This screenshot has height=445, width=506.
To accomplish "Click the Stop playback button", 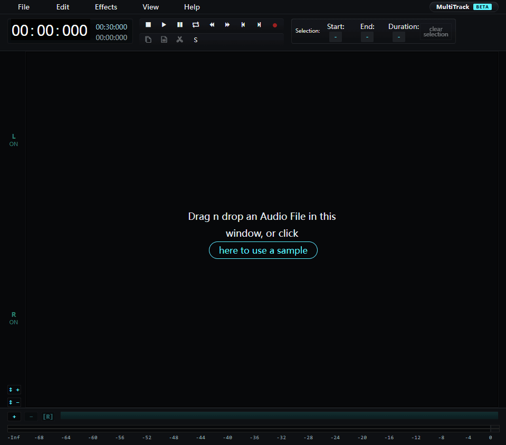I will [148, 25].
